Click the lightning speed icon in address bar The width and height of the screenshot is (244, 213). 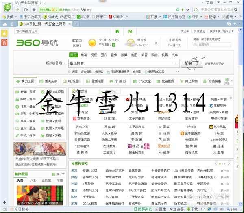[183, 10]
